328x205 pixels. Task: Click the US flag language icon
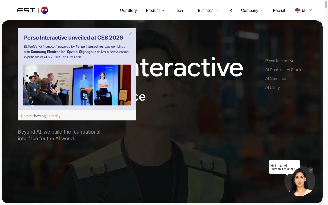coord(298,10)
